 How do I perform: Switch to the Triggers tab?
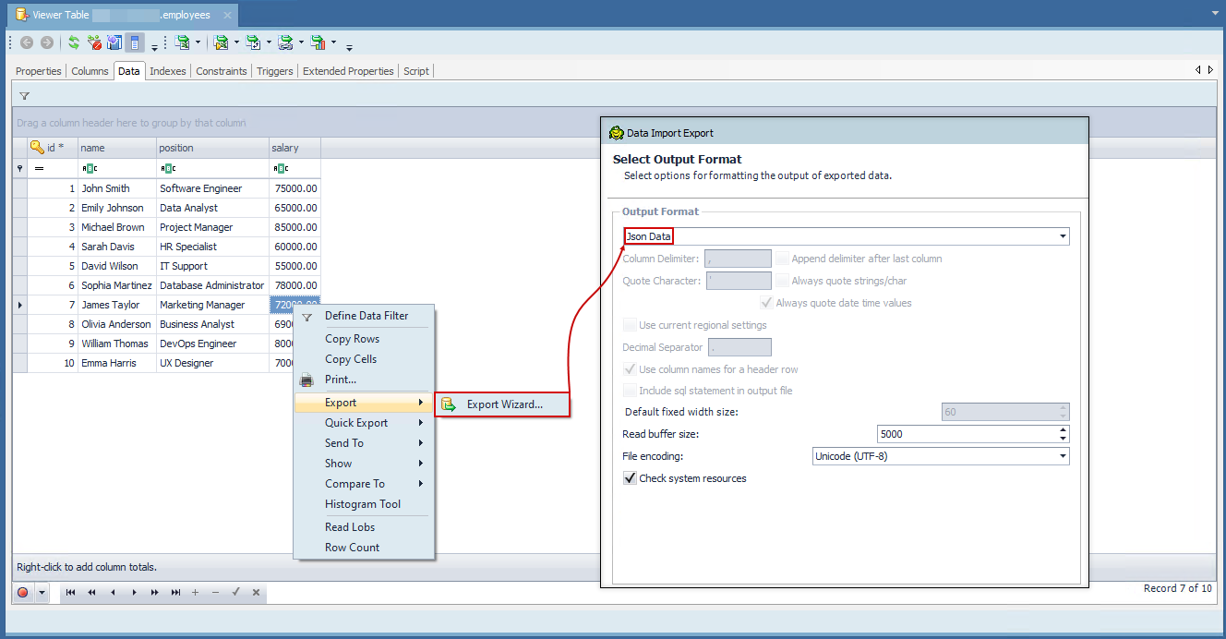275,71
